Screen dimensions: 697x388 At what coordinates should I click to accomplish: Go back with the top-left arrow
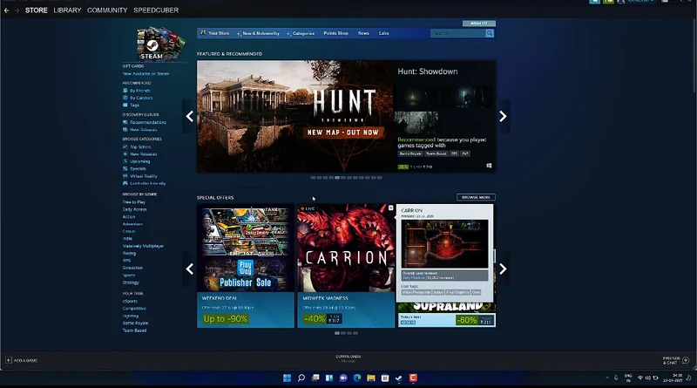tap(8, 10)
